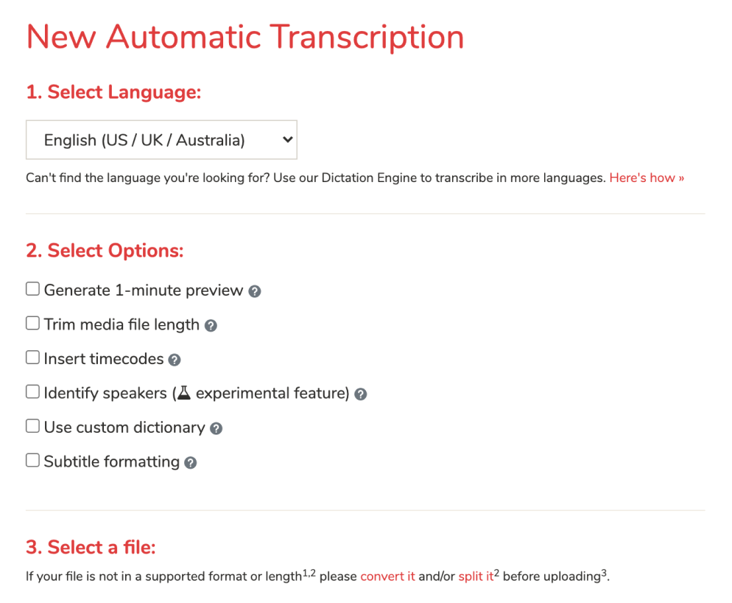Tick the Trim media file length checkbox

tap(32, 323)
